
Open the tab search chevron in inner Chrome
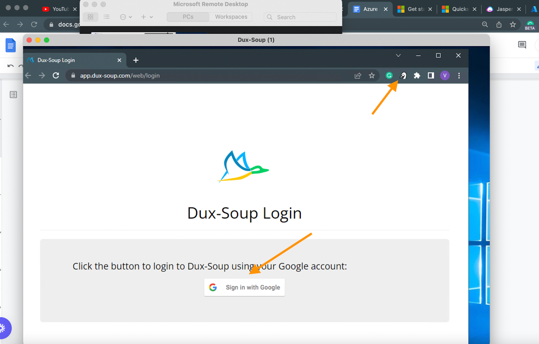tap(398, 55)
